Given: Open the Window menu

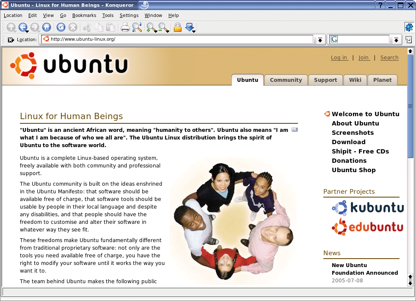Looking at the screenshot, I should click(x=153, y=15).
